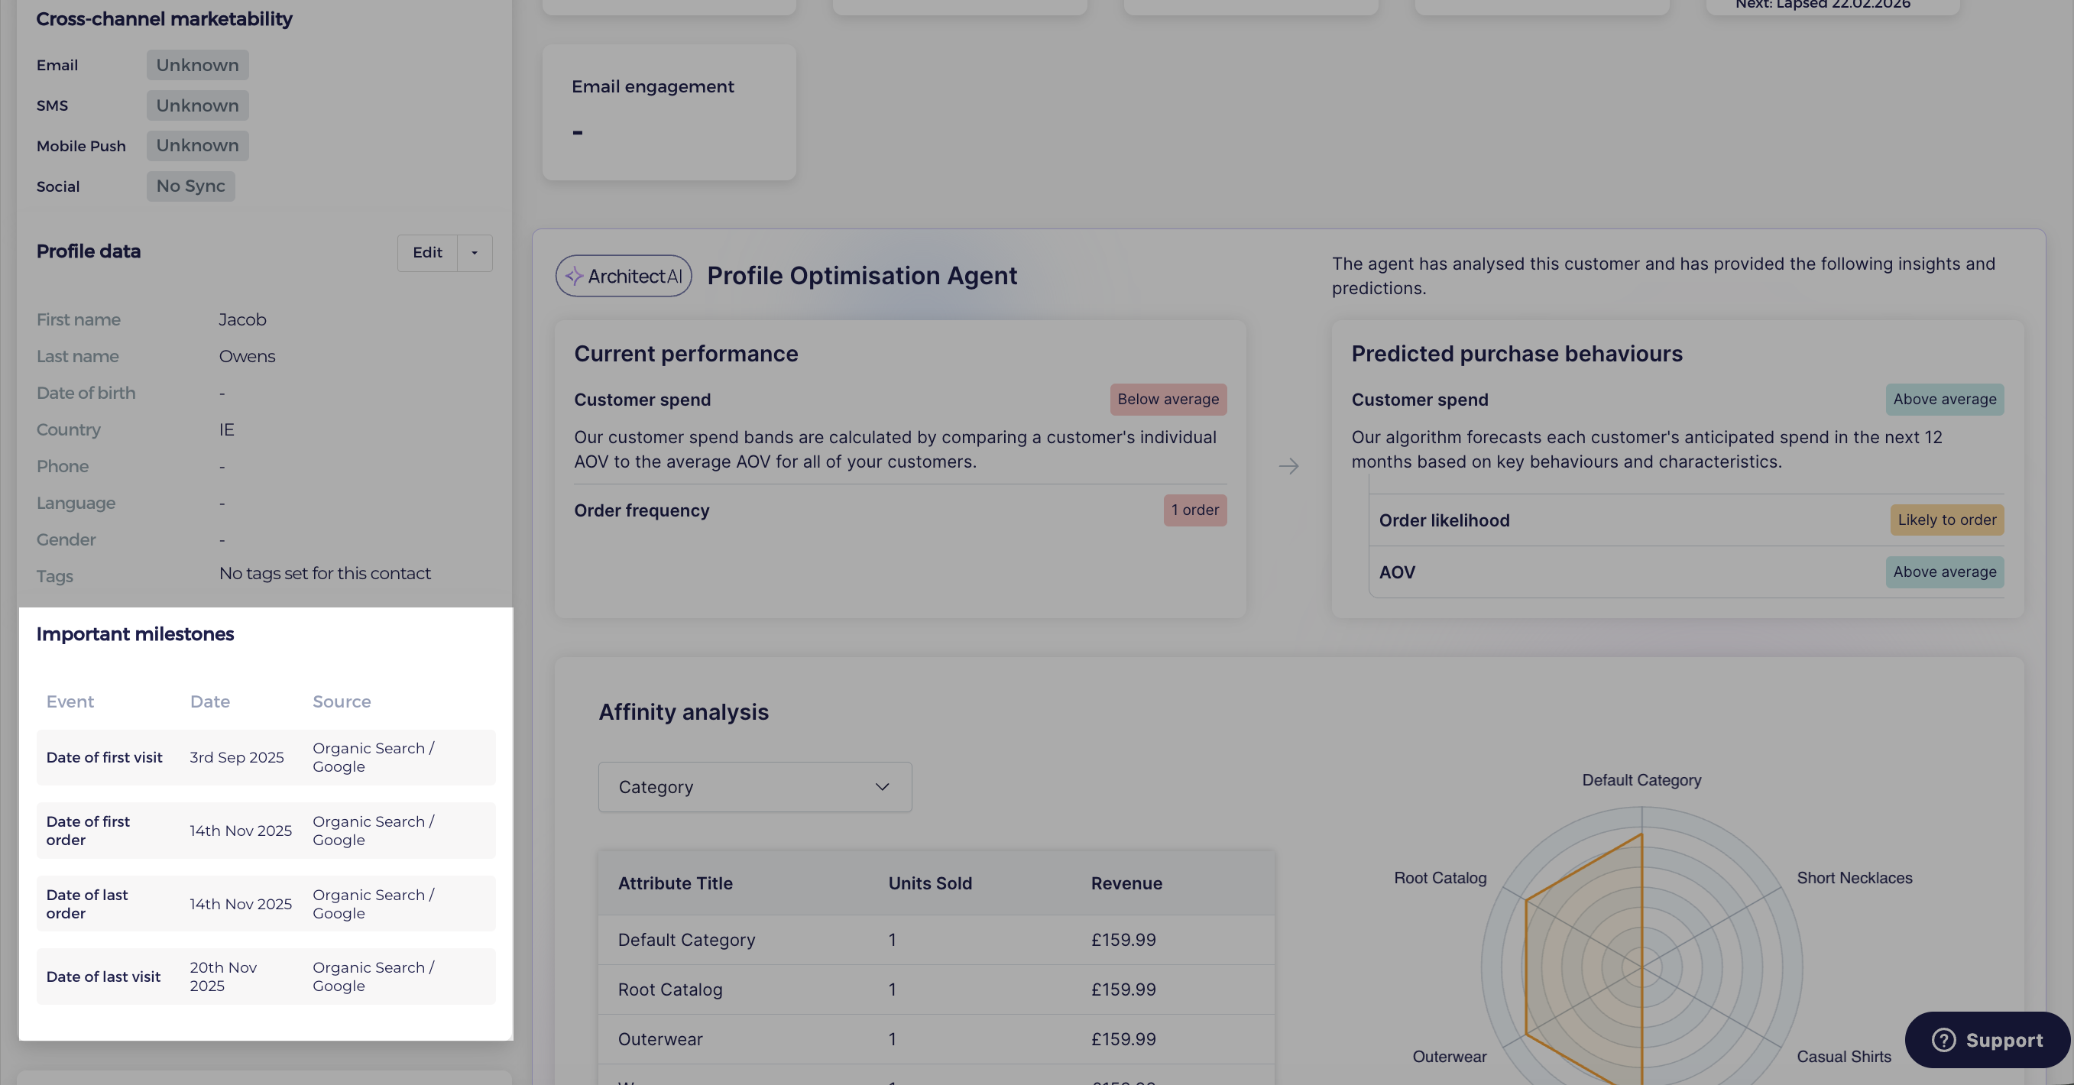
Task: Select the last name value Owens
Action: [x=247, y=357]
